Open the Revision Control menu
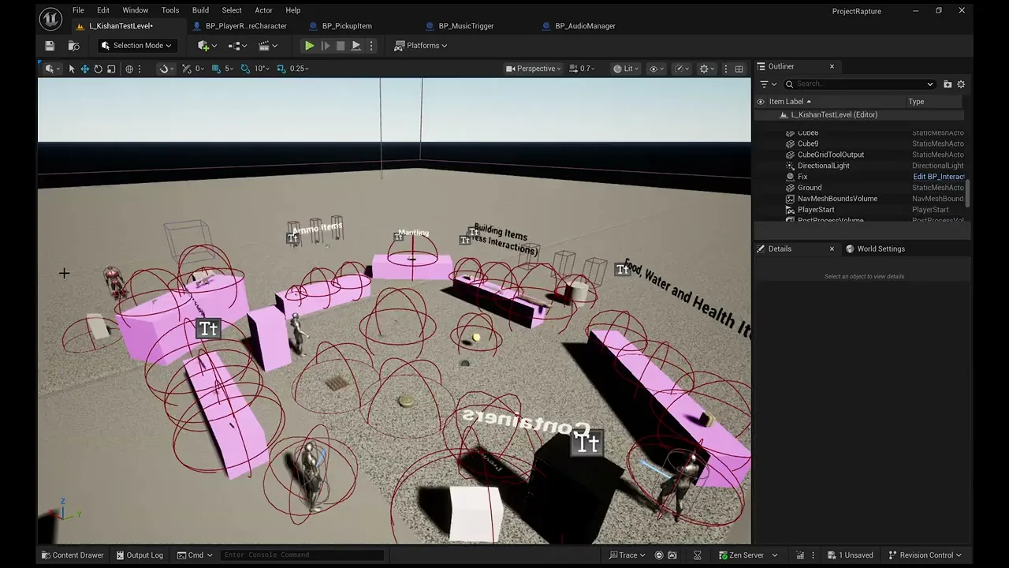The height and width of the screenshot is (568, 1009). click(x=925, y=555)
